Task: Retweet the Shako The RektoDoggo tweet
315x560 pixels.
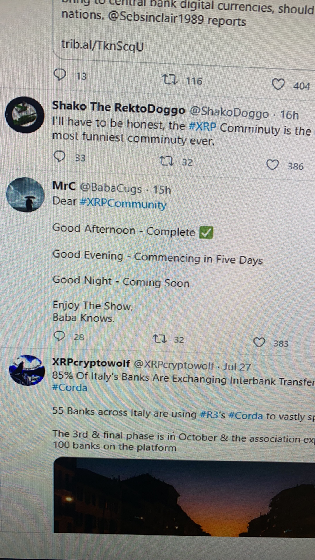Action: [167, 161]
